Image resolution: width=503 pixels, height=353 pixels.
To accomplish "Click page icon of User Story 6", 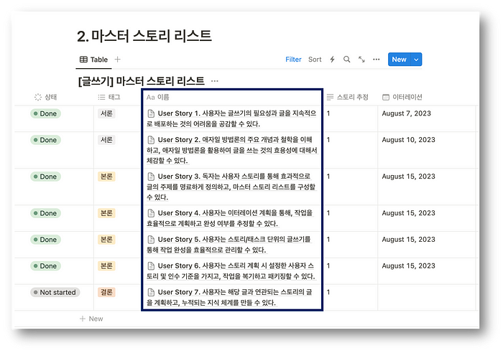I will [151, 266].
